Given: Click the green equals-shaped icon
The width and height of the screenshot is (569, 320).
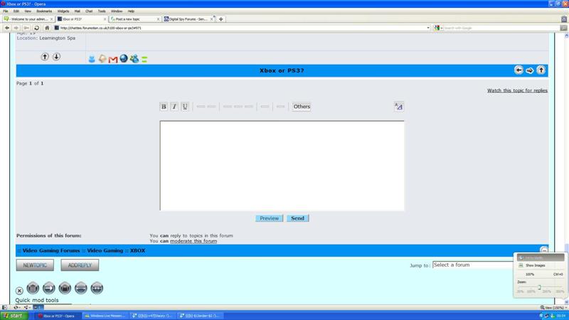Looking at the screenshot, I should (x=144, y=60).
